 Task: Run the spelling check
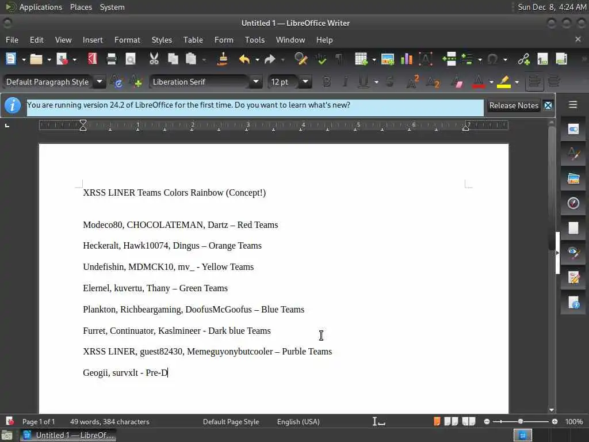coord(321,59)
